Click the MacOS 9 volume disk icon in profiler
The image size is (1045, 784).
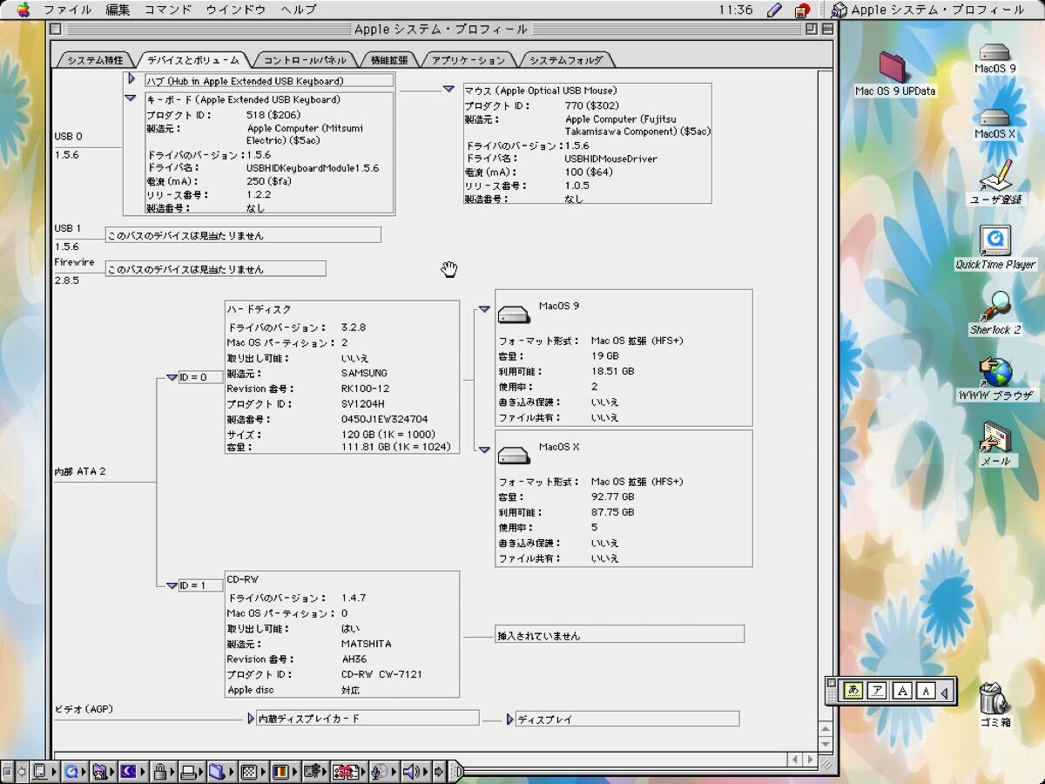pyautogui.click(x=514, y=314)
